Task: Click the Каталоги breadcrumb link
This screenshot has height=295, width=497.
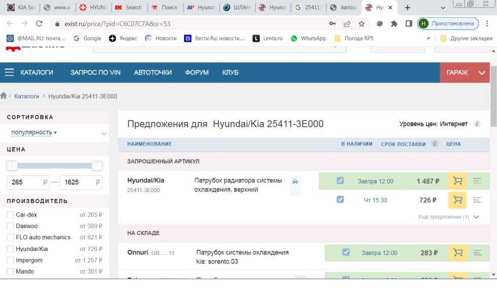Action: (26, 96)
